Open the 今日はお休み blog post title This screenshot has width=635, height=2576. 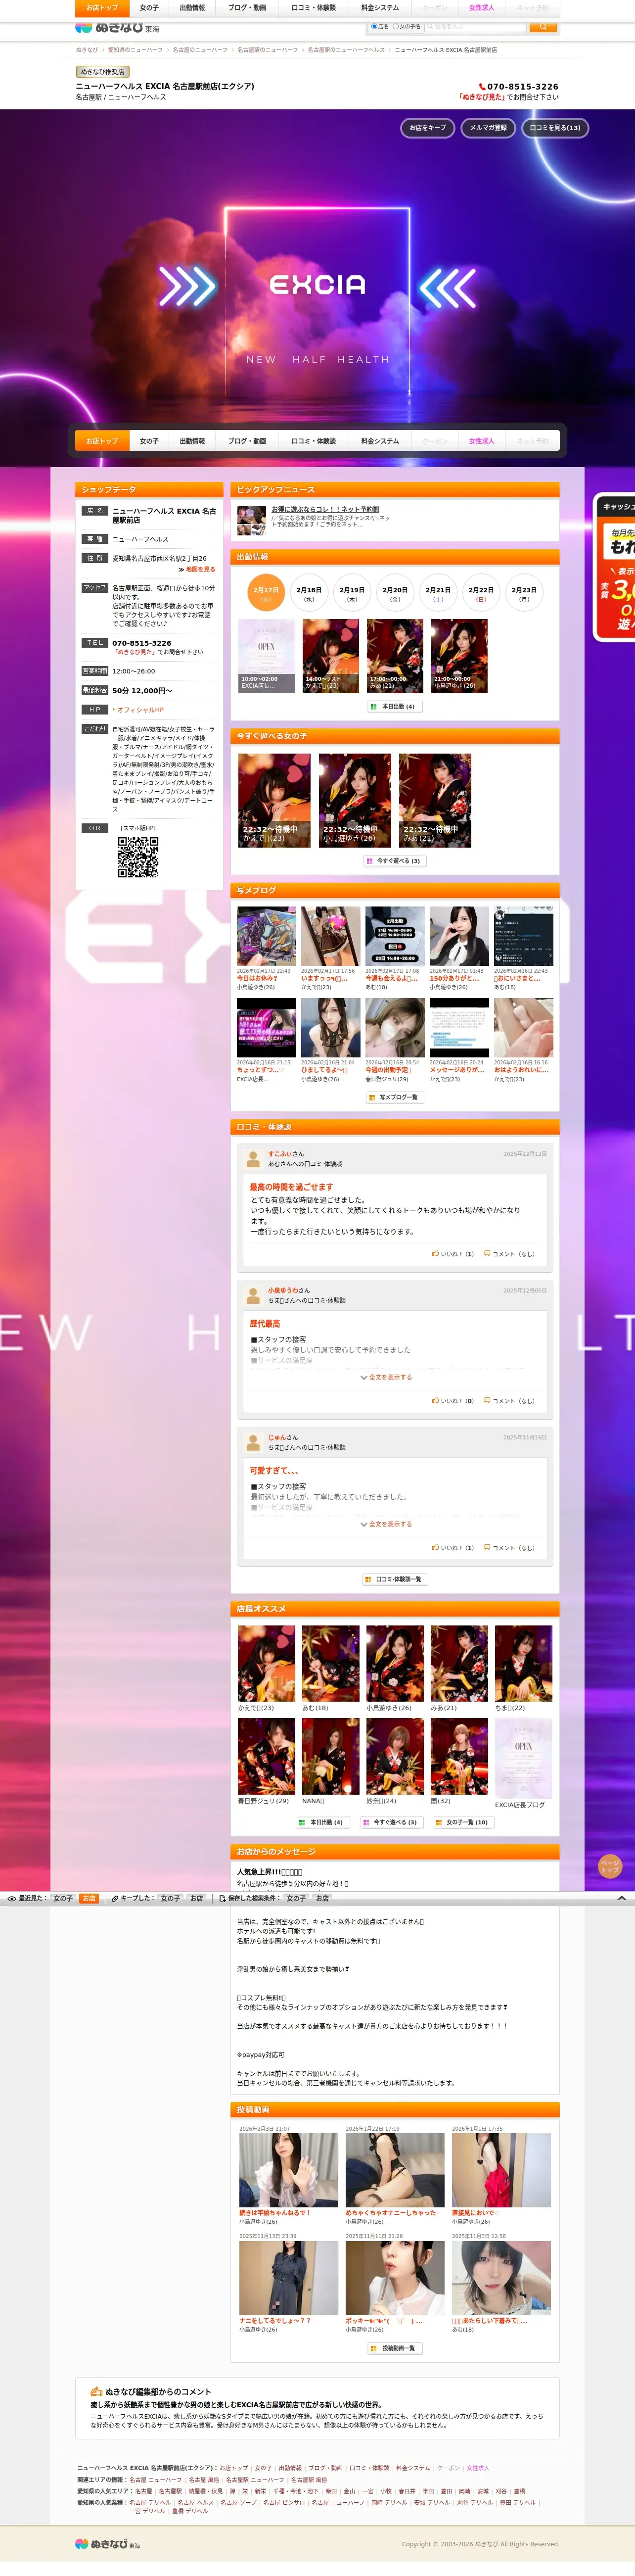click(258, 978)
